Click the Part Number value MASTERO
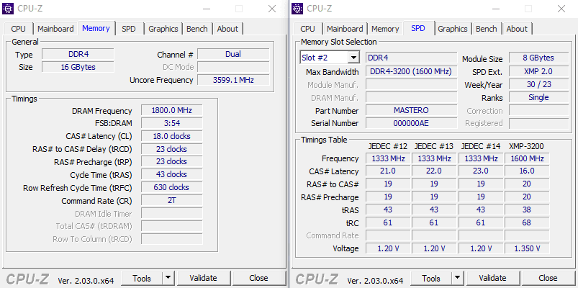The width and height of the screenshot is (578, 288). (412, 110)
